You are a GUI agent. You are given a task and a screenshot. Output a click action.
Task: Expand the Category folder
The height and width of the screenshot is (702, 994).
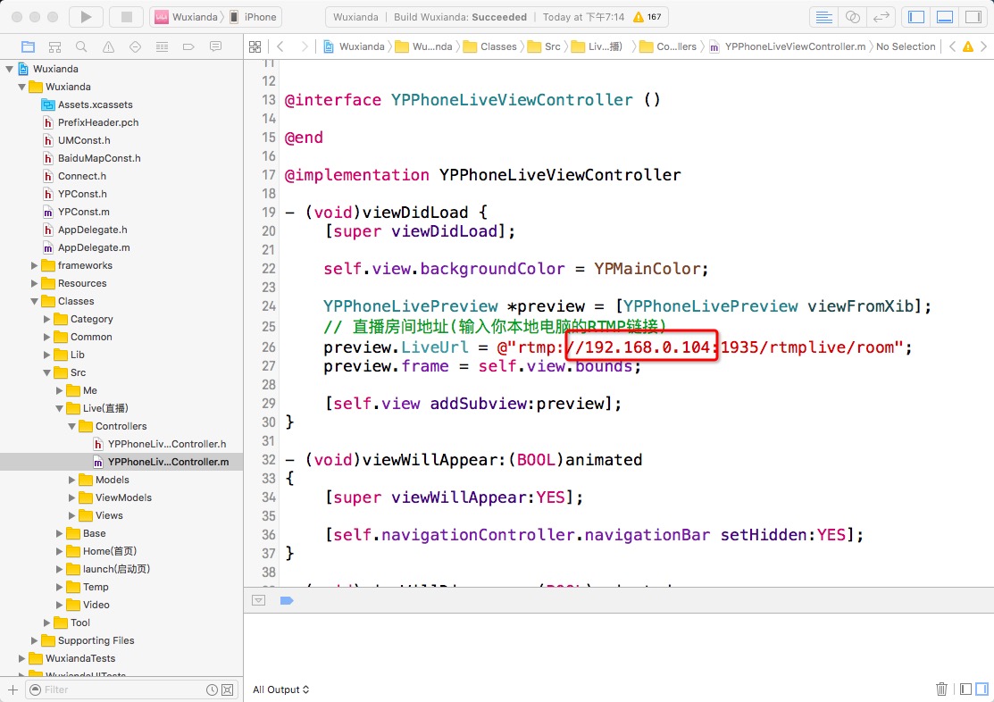47,319
